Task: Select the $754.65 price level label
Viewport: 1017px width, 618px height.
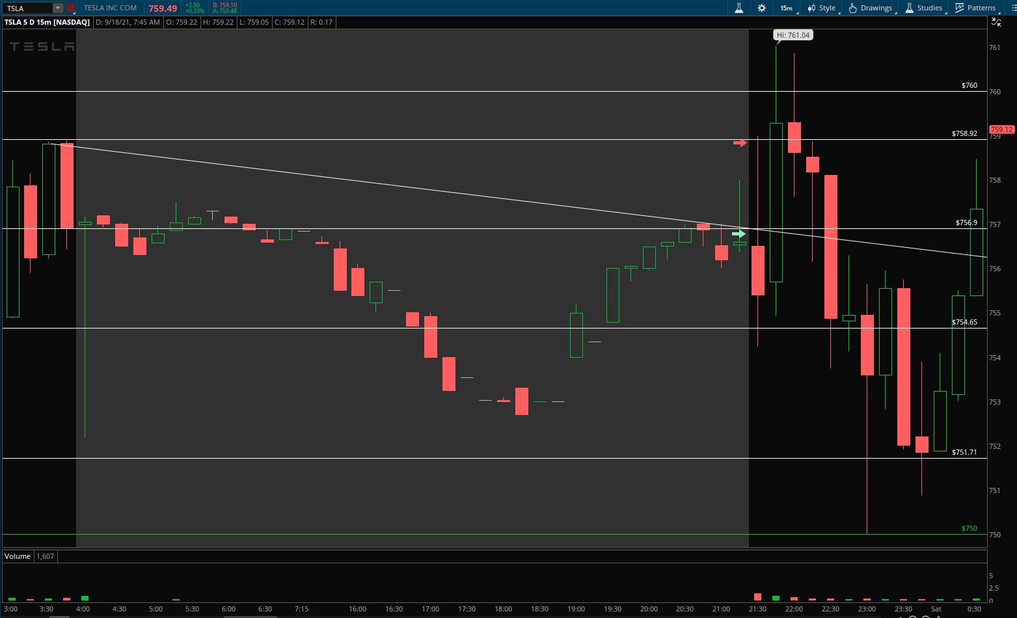Action: 964,322
